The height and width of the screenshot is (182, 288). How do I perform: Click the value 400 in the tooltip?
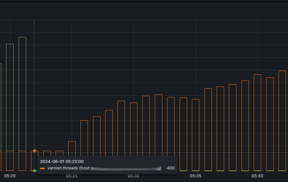(170, 168)
